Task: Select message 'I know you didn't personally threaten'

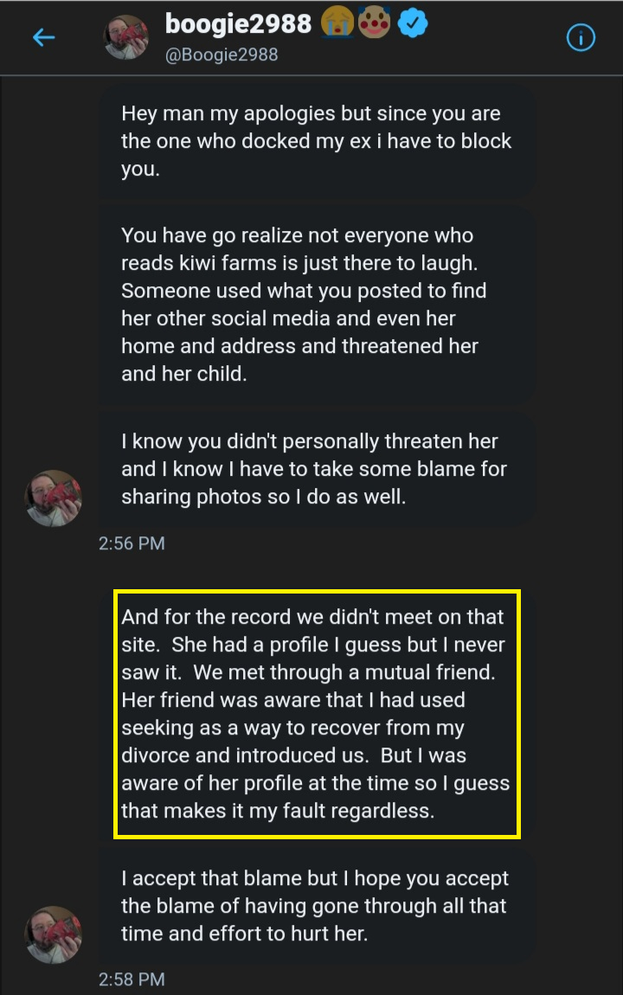Action: point(315,468)
